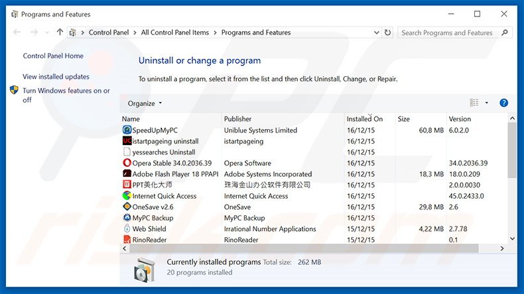Go to Control Panel breadcrumb
The image size is (524, 294).
click(109, 32)
